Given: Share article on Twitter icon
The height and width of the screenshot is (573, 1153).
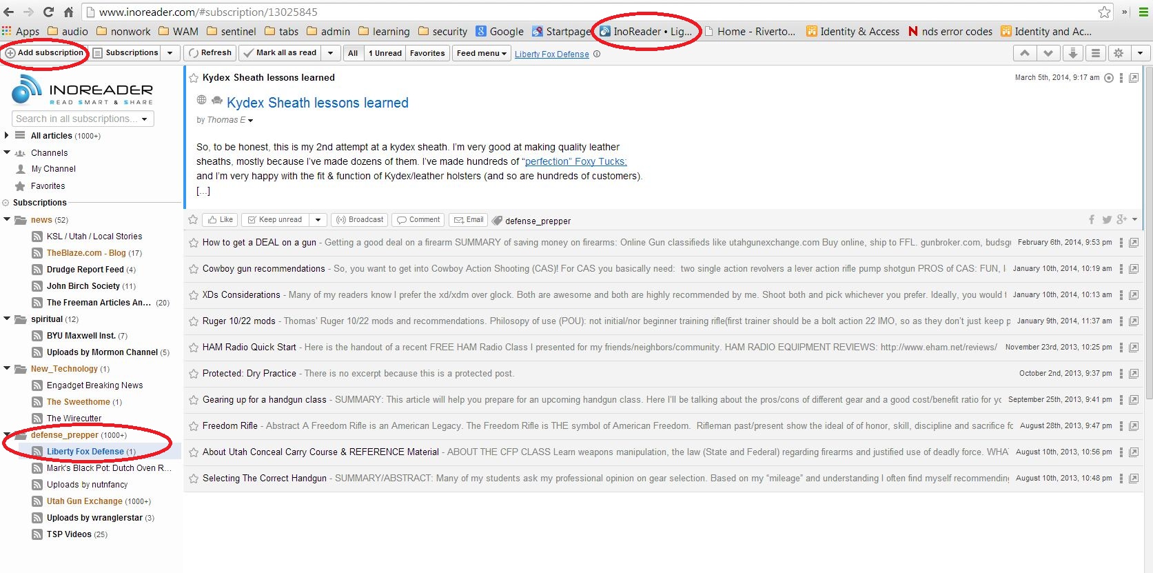Looking at the screenshot, I should [x=1107, y=219].
